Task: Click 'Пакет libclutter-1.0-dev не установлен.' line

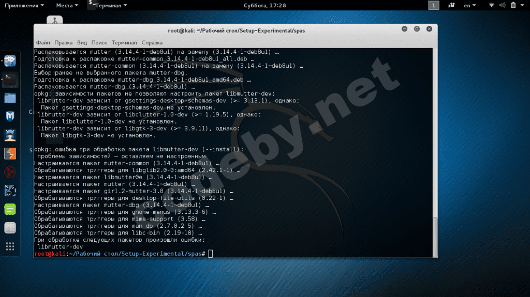Action: pos(109,121)
